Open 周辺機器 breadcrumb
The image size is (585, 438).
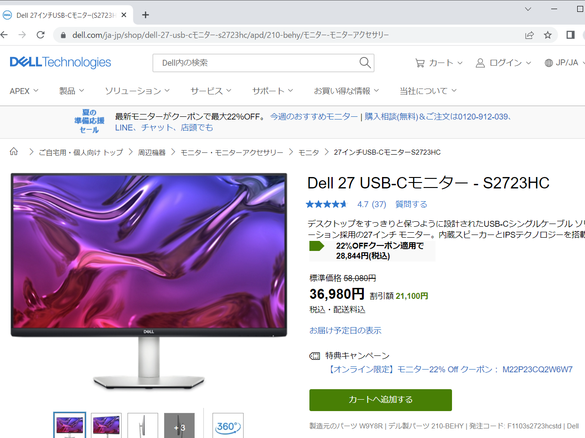click(x=152, y=152)
